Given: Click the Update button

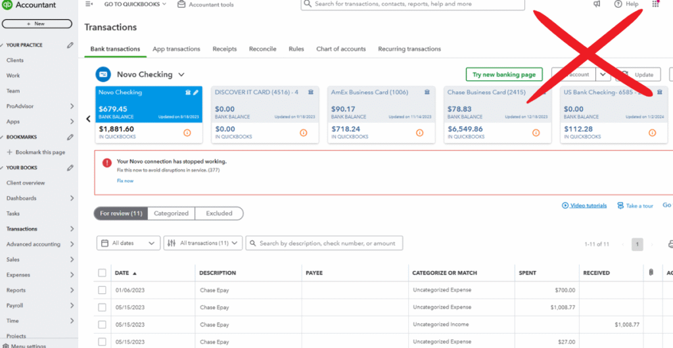Looking at the screenshot, I should [x=638, y=75].
